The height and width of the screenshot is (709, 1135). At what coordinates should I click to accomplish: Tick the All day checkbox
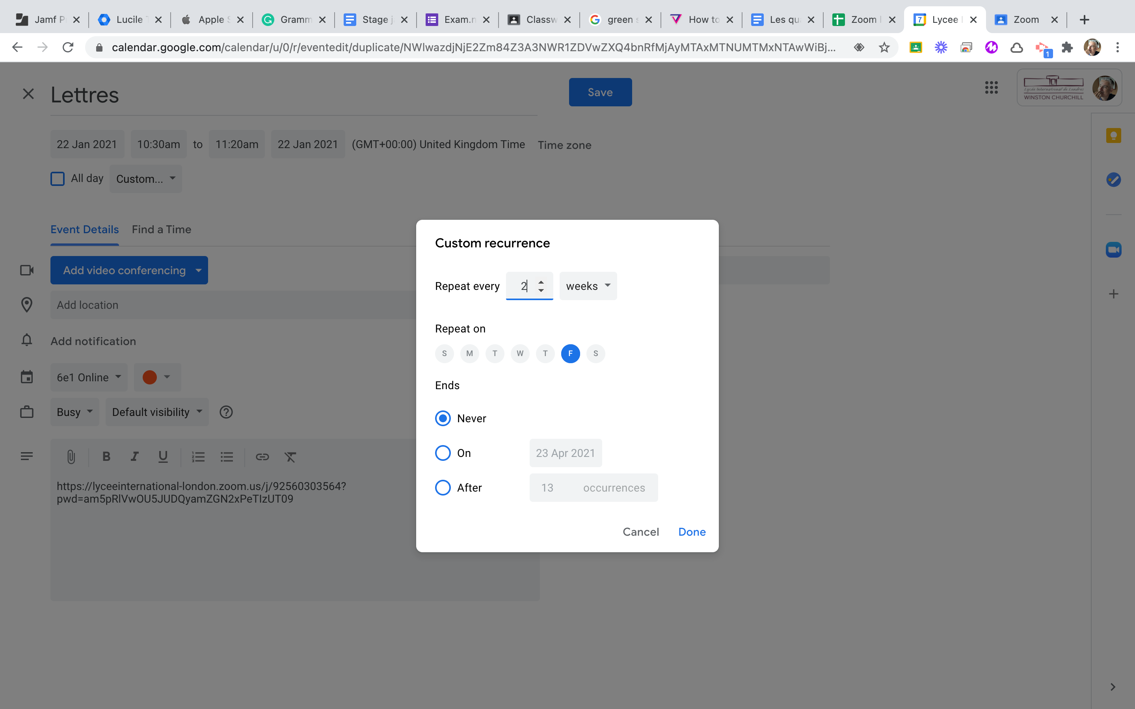tap(57, 179)
